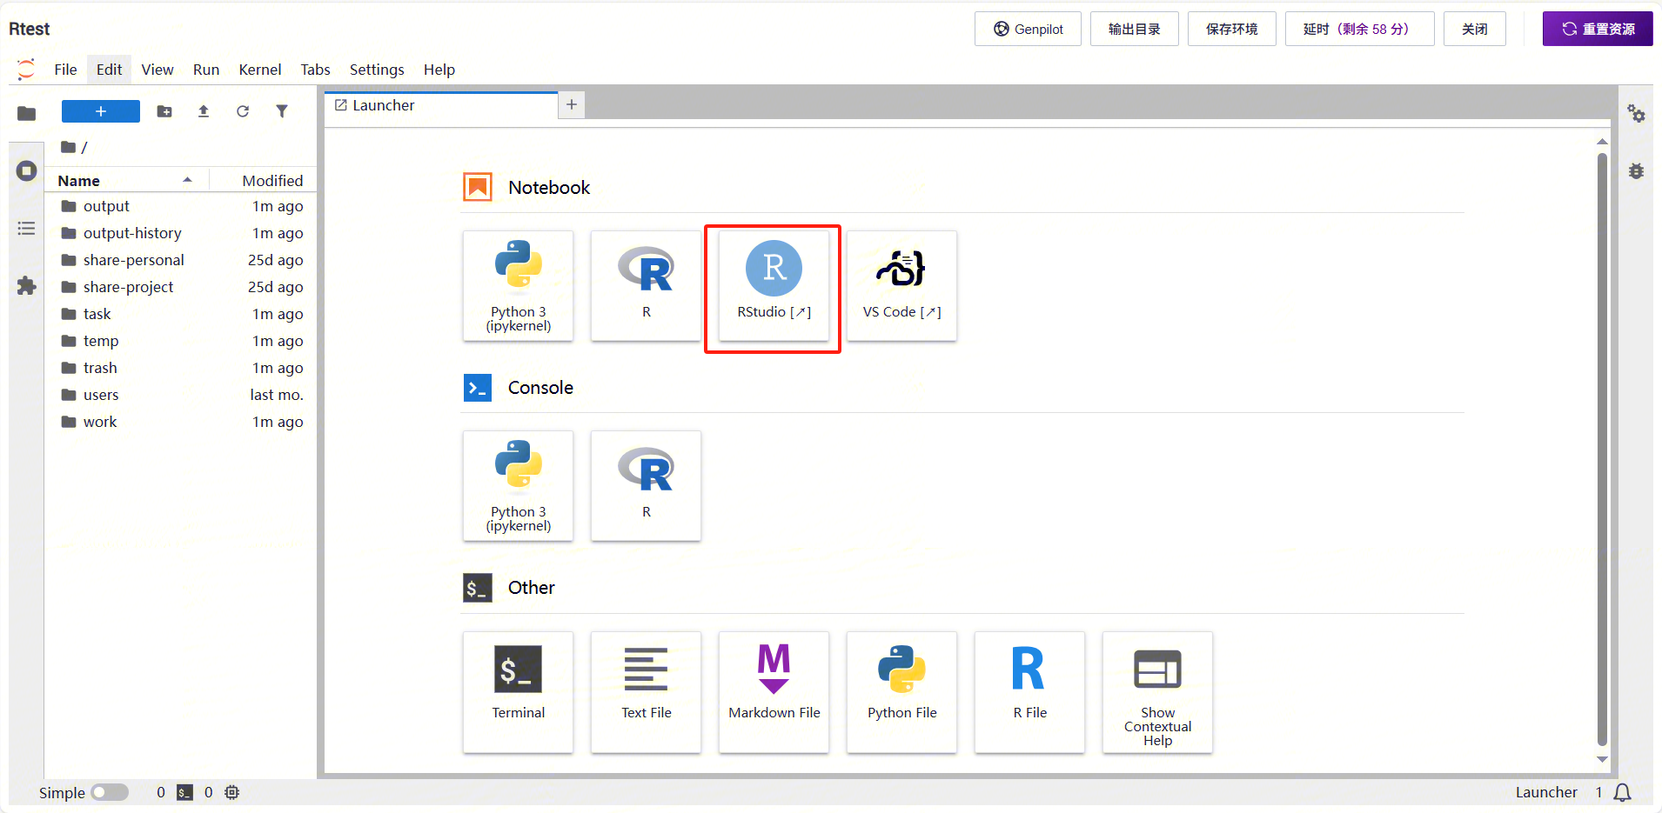
Task: Click the 延时 (剩余 58 分) button
Action: (x=1359, y=29)
